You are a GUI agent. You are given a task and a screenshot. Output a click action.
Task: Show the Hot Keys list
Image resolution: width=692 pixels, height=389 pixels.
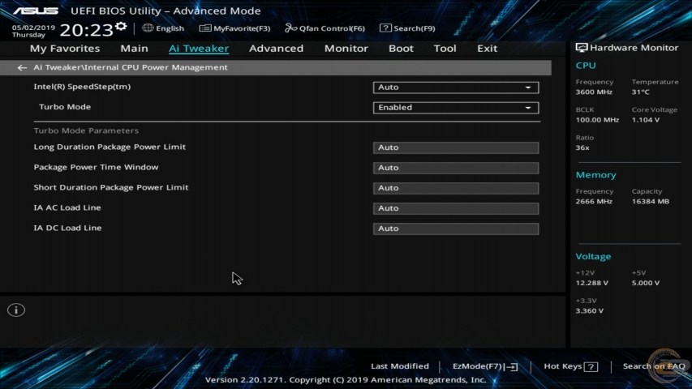click(570, 366)
